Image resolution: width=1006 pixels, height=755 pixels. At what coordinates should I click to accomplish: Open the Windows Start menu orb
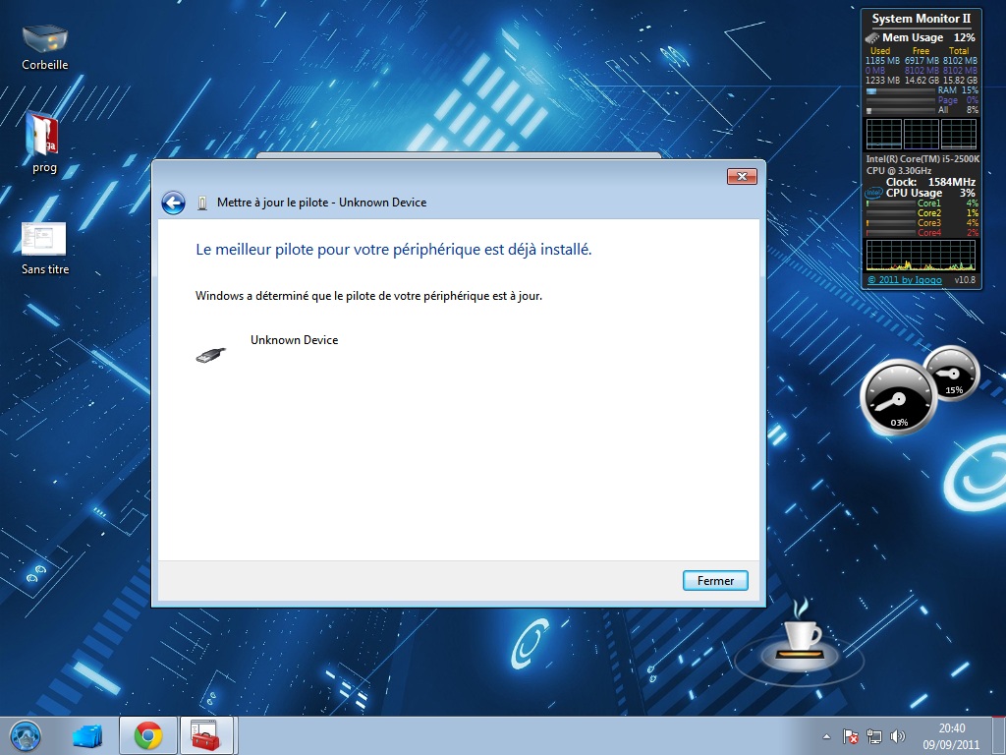pos(25,734)
